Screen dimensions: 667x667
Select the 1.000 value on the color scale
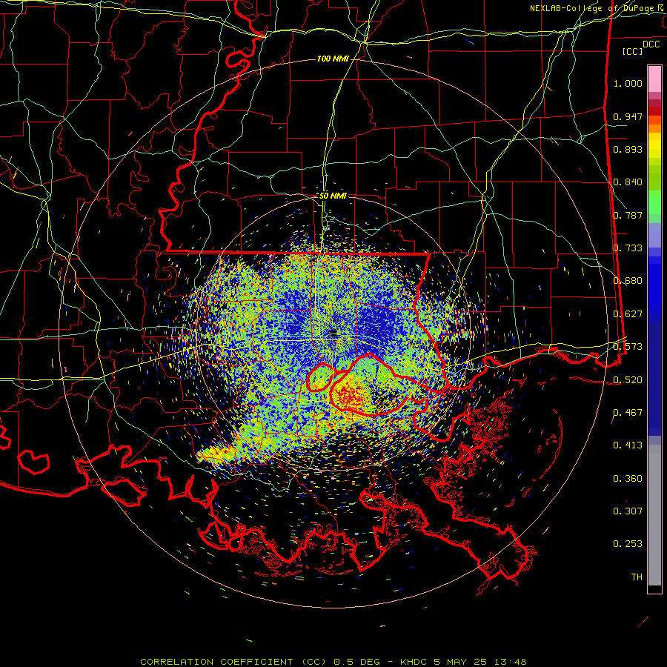tap(628, 83)
